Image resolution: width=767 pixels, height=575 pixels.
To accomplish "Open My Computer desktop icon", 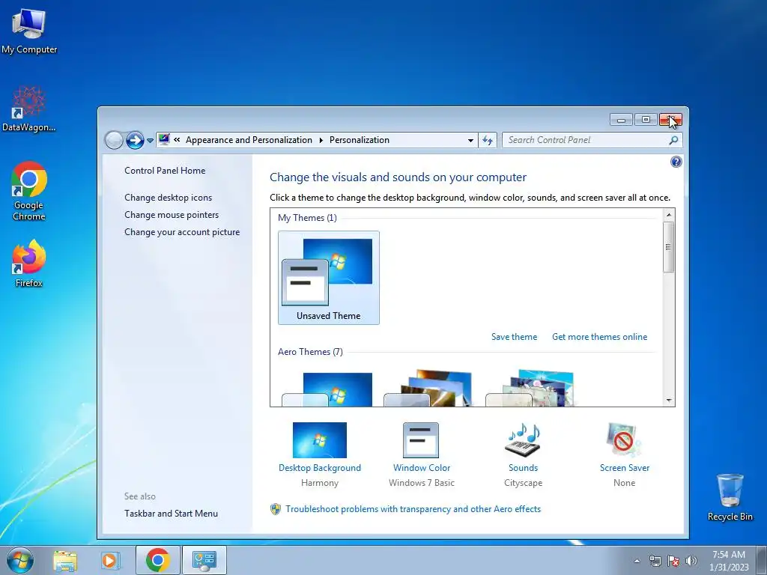I will coord(29,31).
